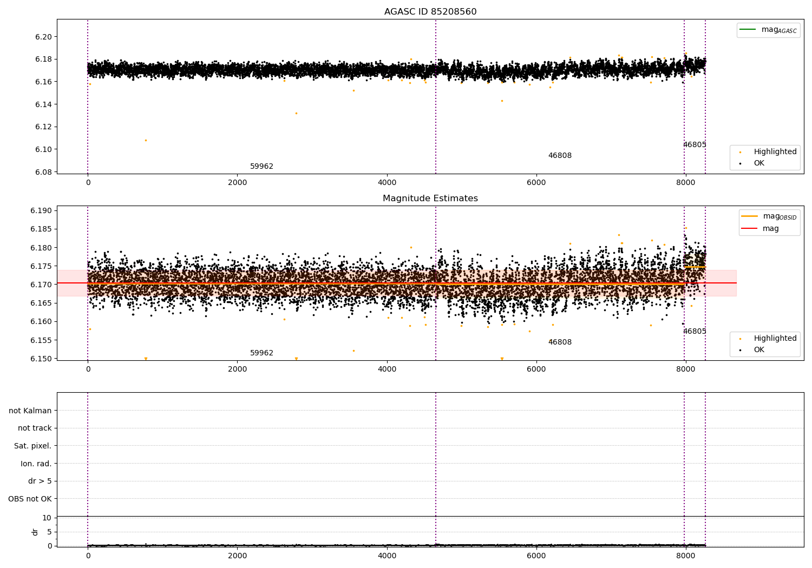Select the red mag legend entry, middle panel
Screen dimensions: 812x568
click(761, 228)
